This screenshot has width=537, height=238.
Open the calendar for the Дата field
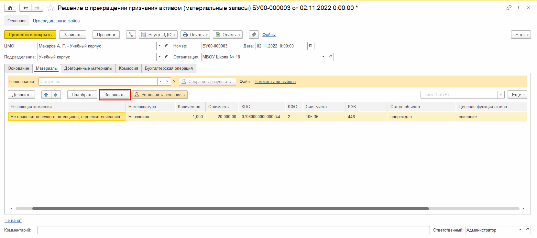(311, 46)
